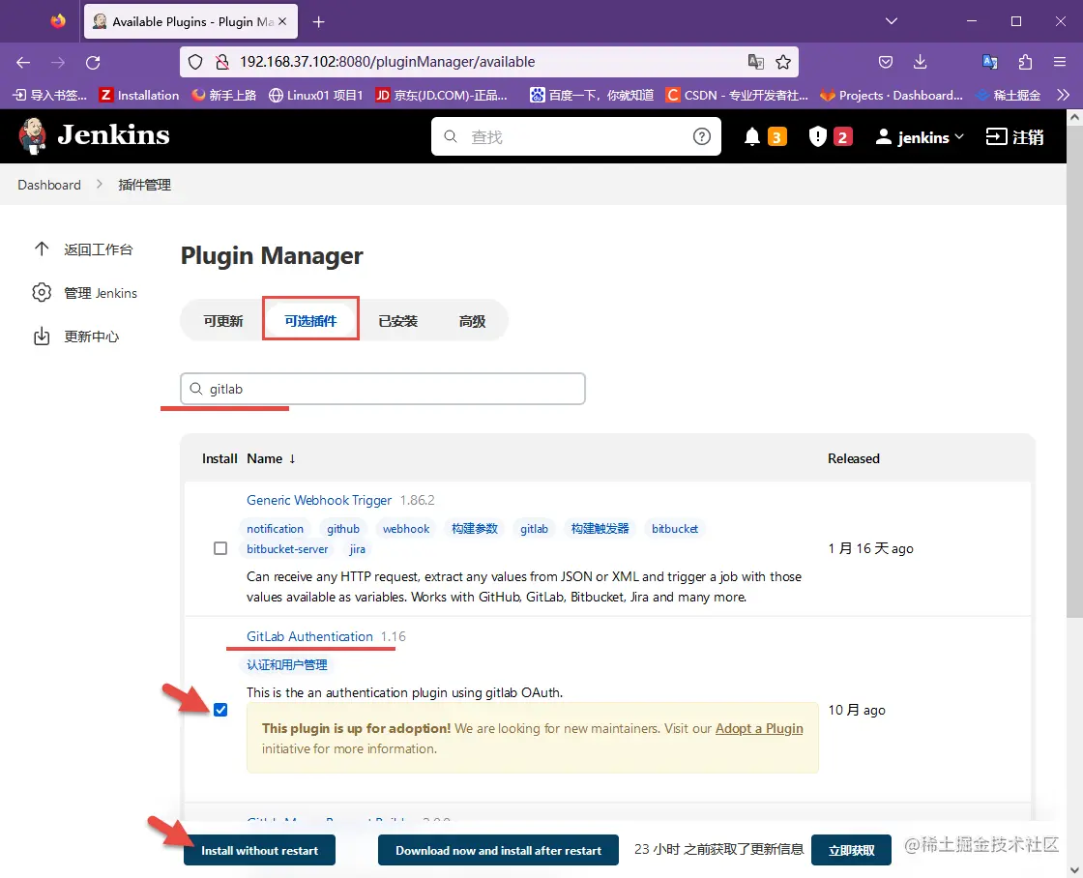Click the gitlab tag label

click(534, 529)
